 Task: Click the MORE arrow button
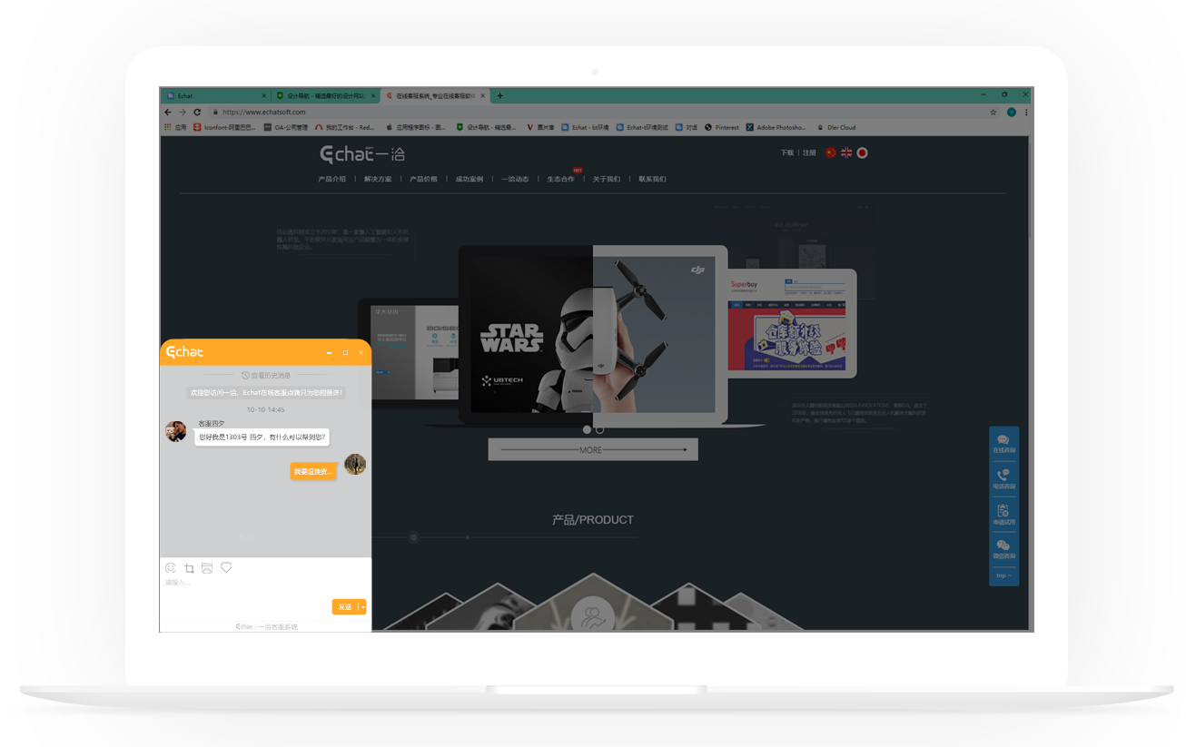coord(593,449)
